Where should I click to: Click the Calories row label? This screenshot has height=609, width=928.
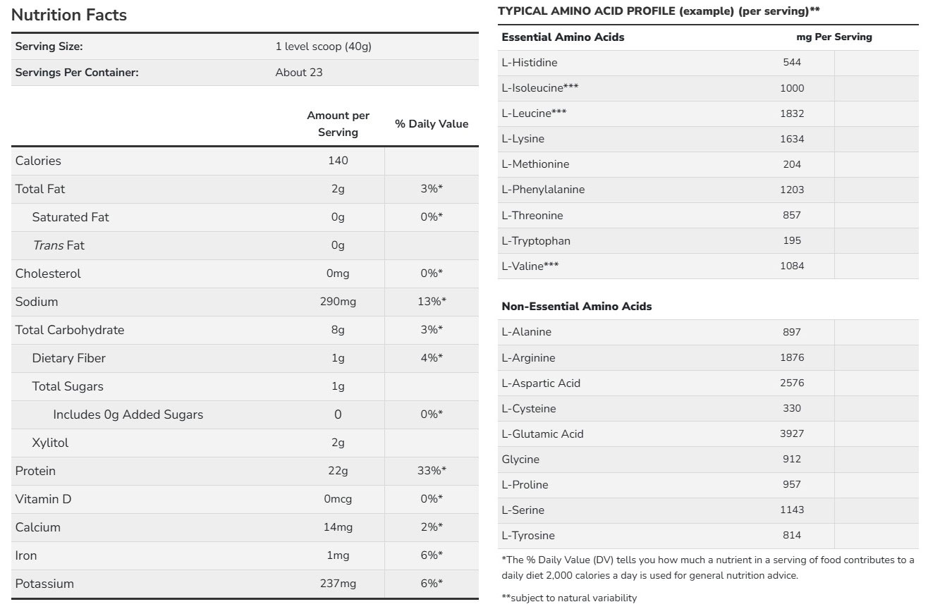click(x=38, y=161)
